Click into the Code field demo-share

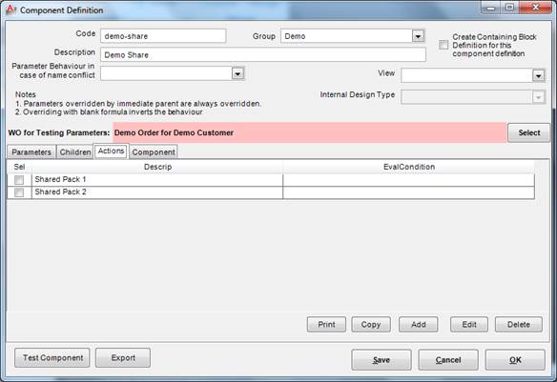point(163,36)
